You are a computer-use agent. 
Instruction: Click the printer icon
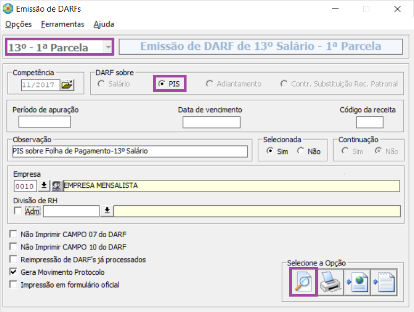pyautogui.click(x=331, y=282)
